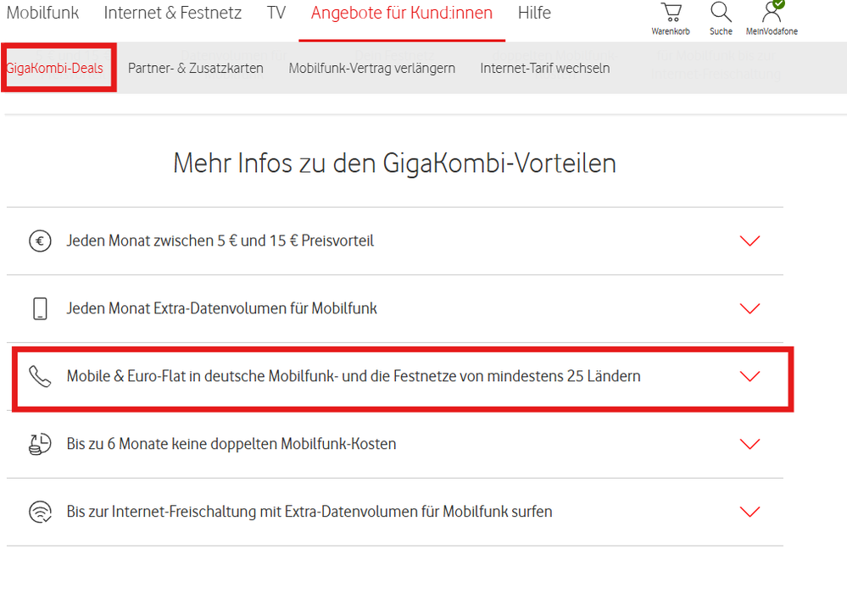847x604 pixels.
Task: Switch to the GigaKombi-Deals tab
Action: (x=54, y=68)
